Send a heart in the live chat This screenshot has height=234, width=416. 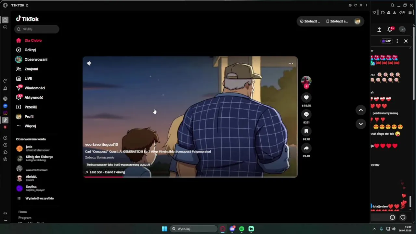403,217
